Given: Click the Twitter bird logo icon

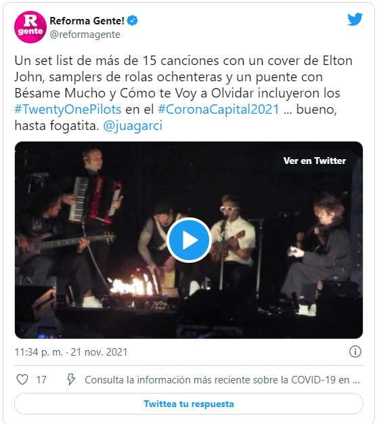Looking at the screenshot, I should click(355, 19).
